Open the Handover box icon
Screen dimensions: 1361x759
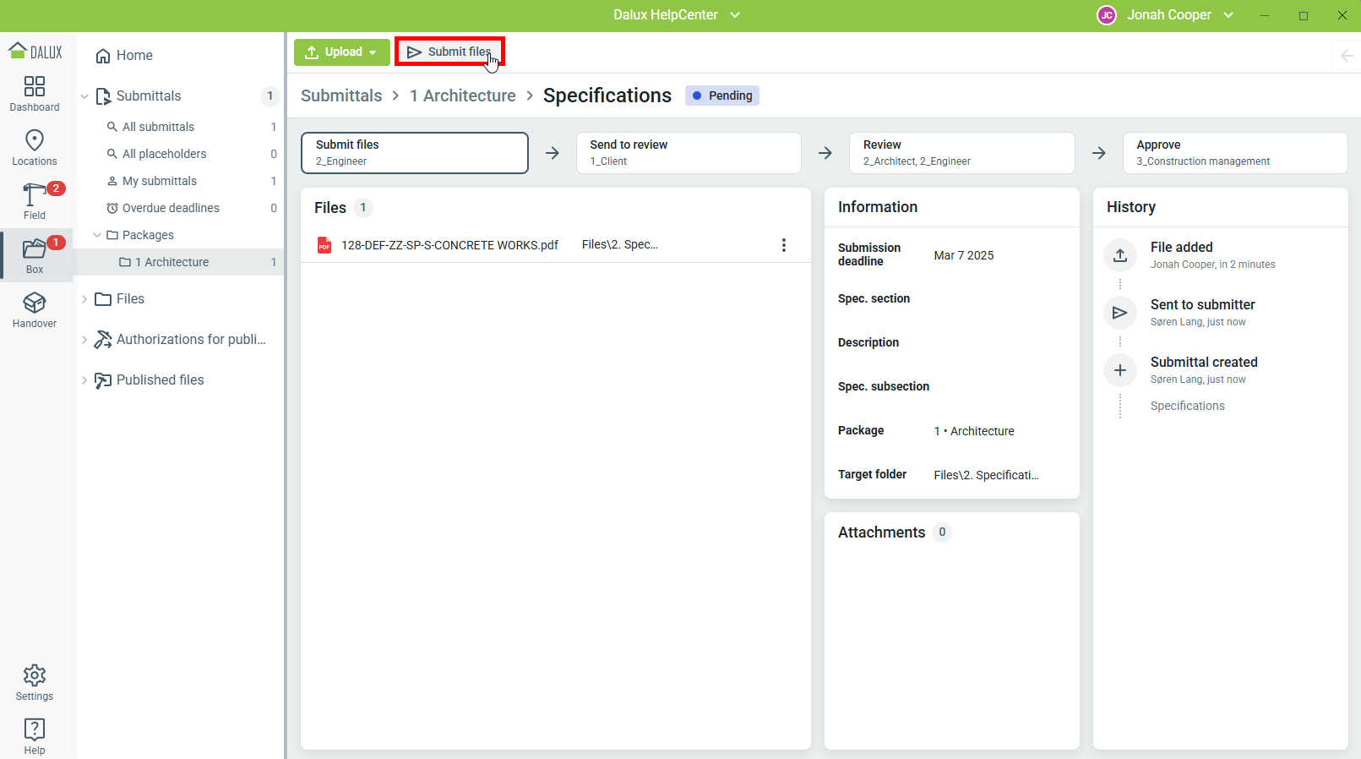tap(35, 309)
